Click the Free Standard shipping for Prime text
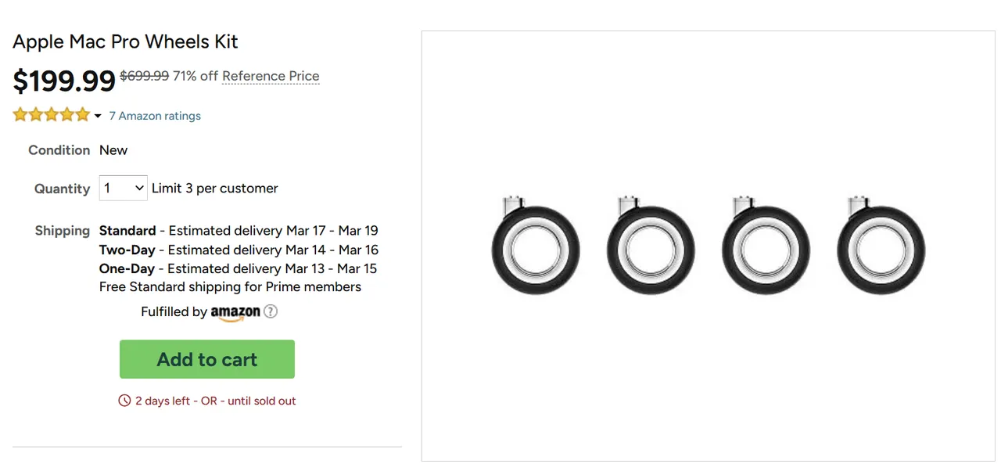The width and height of the screenshot is (1001, 464). (x=230, y=286)
